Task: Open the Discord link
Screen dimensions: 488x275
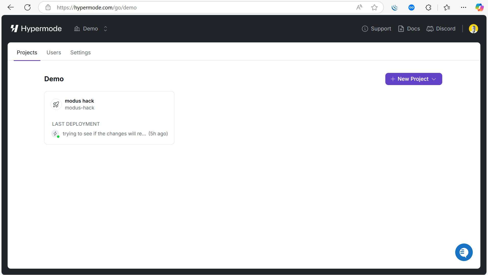Action: (441, 29)
